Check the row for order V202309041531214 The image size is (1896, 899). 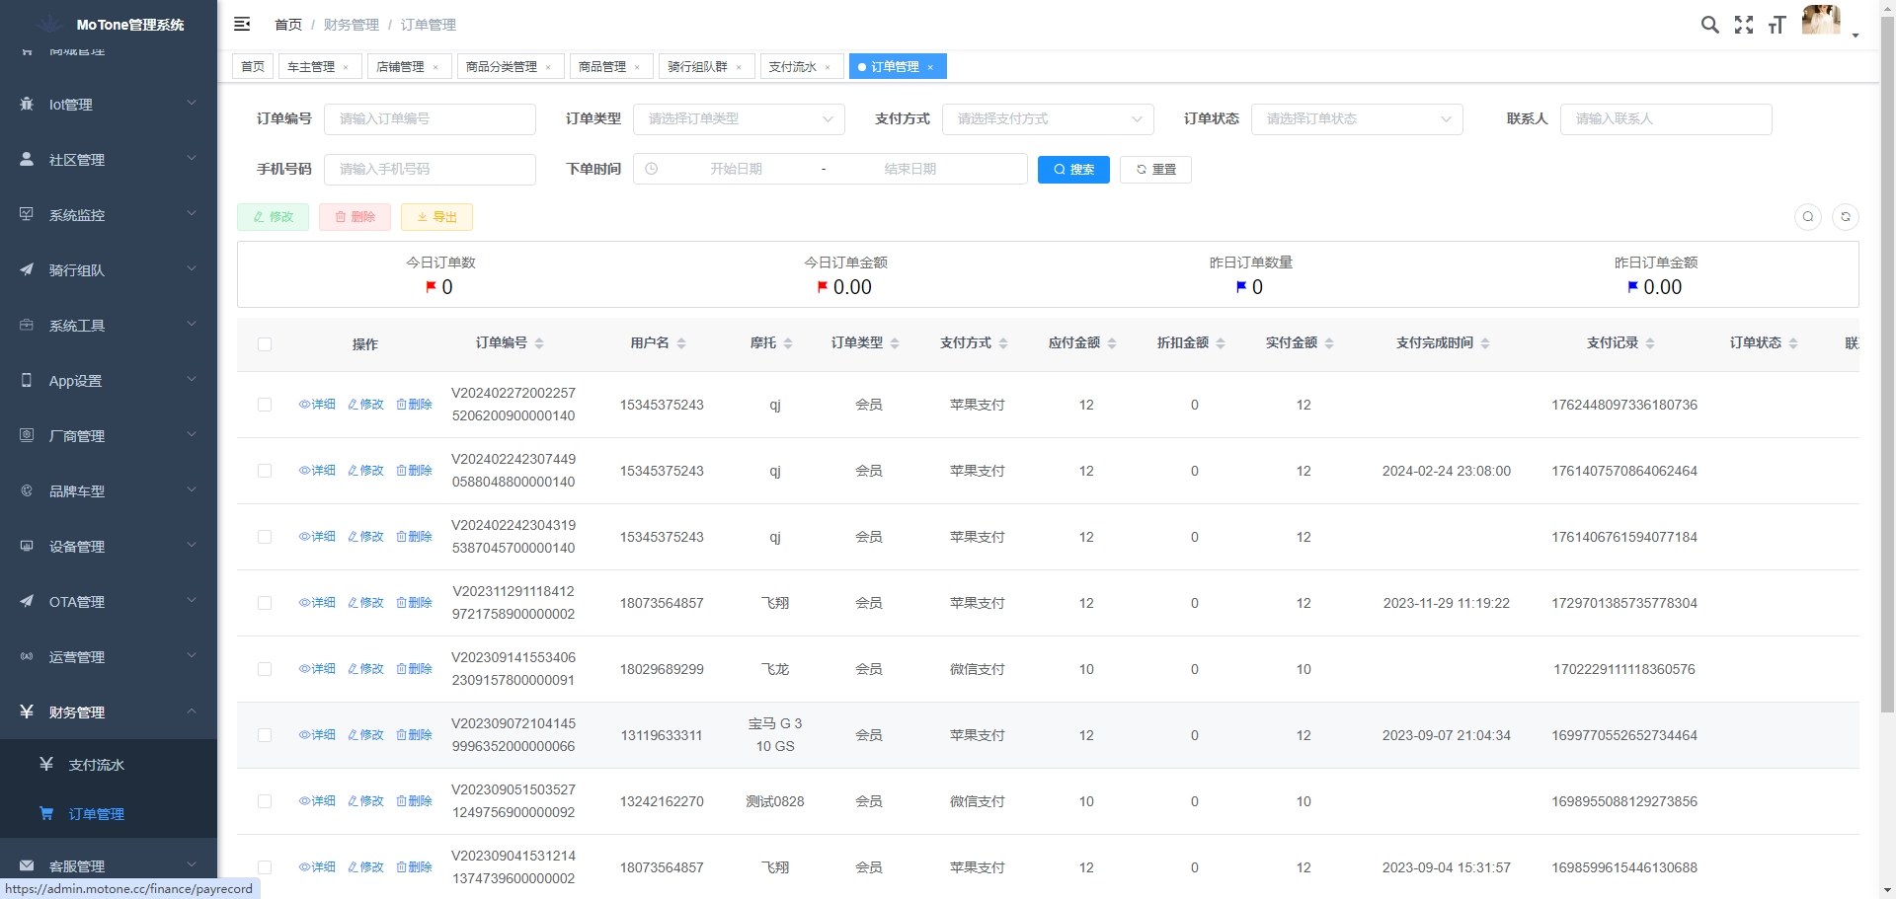265,867
